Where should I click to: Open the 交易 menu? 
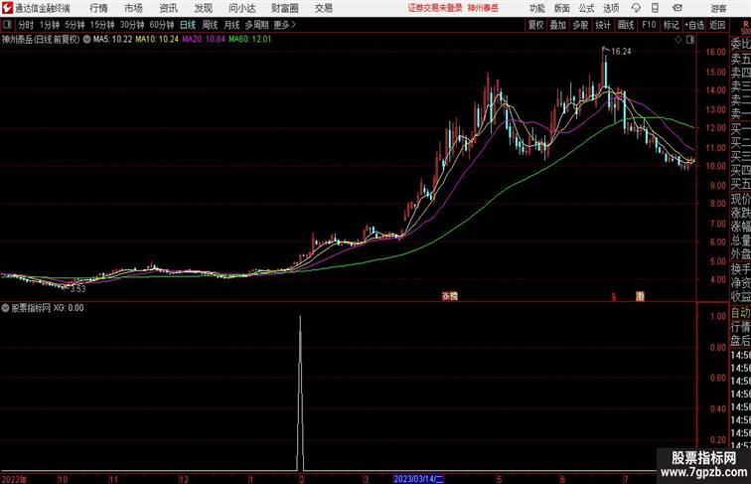tap(324, 8)
